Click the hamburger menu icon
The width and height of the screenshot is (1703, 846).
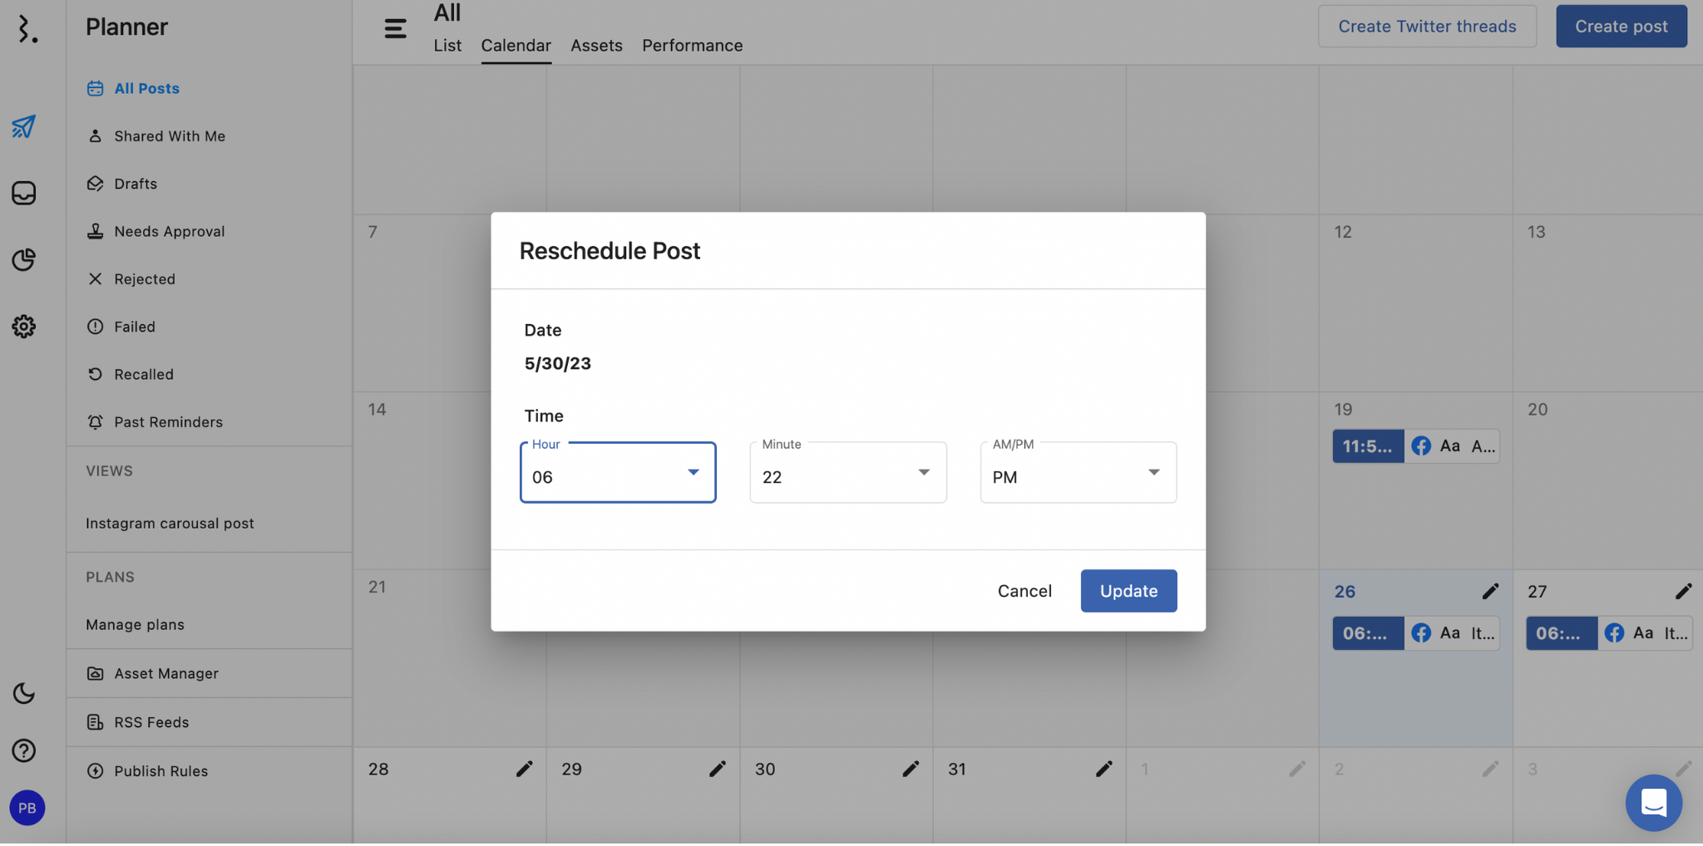pos(395,29)
